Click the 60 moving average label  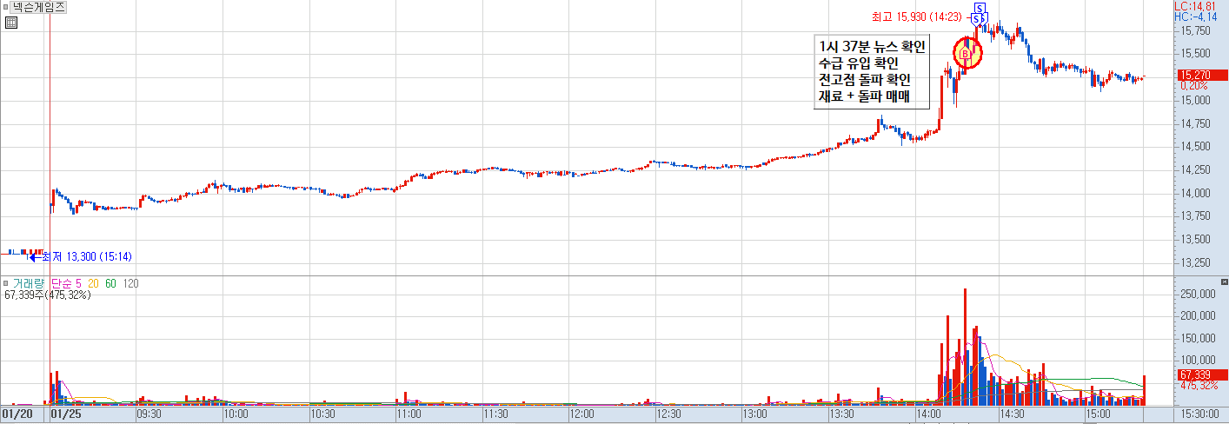pos(110,283)
